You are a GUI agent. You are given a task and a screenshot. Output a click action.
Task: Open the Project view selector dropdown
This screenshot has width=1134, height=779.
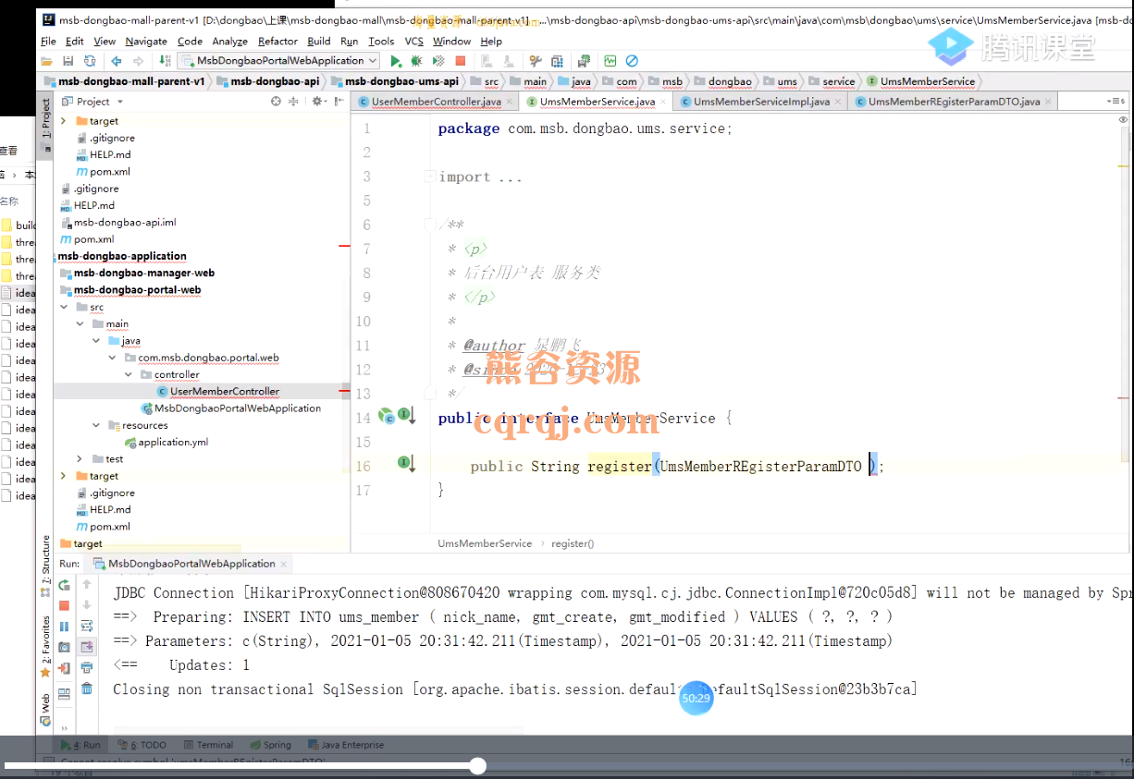(93, 102)
